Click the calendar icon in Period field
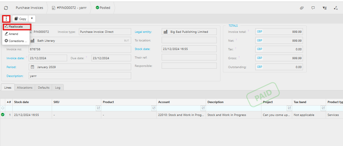Image resolution: width=343 pixels, height=146 pixels. click(32, 67)
